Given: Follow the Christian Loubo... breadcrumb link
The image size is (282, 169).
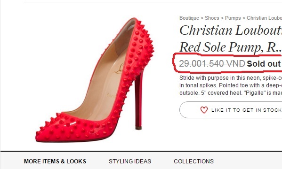Looking at the screenshot, I should coord(264,18).
